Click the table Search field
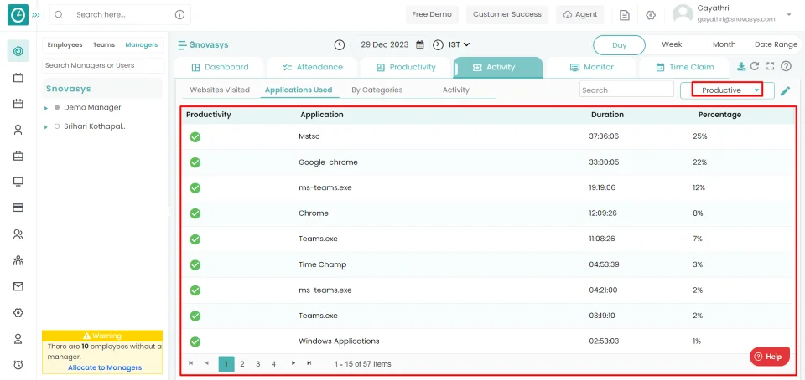This screenshot has height=380, width=805. coord(626,89)
